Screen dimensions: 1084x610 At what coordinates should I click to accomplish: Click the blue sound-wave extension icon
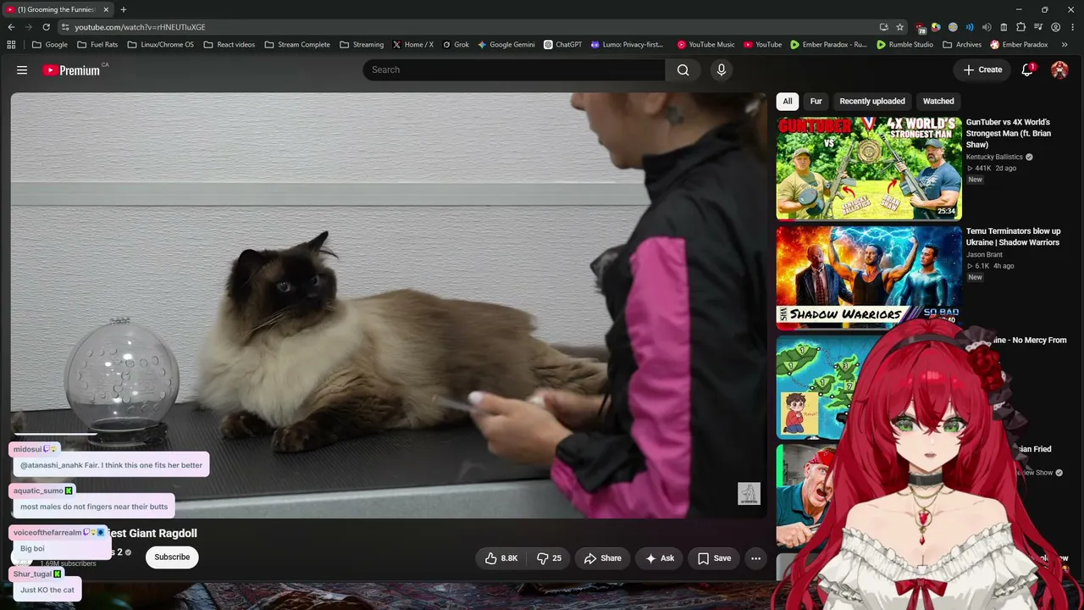tap(971, 27)
